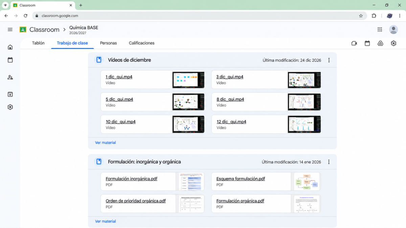Open more options for Vídeos de diciembre
This screenshot has width=406, height=228.
(x=329, y=60)
